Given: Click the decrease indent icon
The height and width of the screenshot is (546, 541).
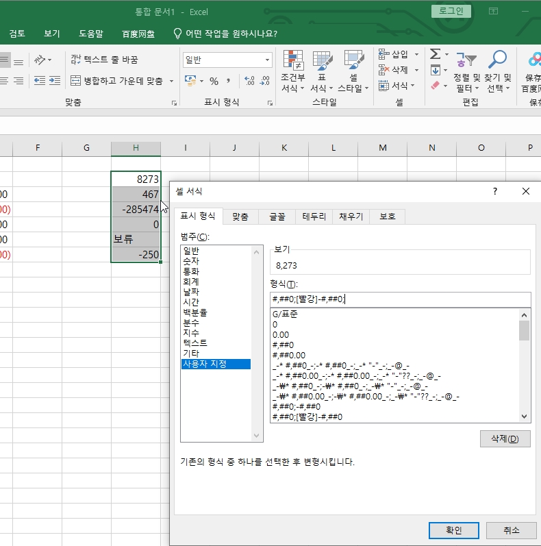Looking at the screenshot, I should 40,81.
